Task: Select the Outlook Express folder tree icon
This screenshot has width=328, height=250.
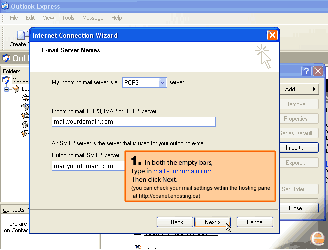Action: click(6, 80)
